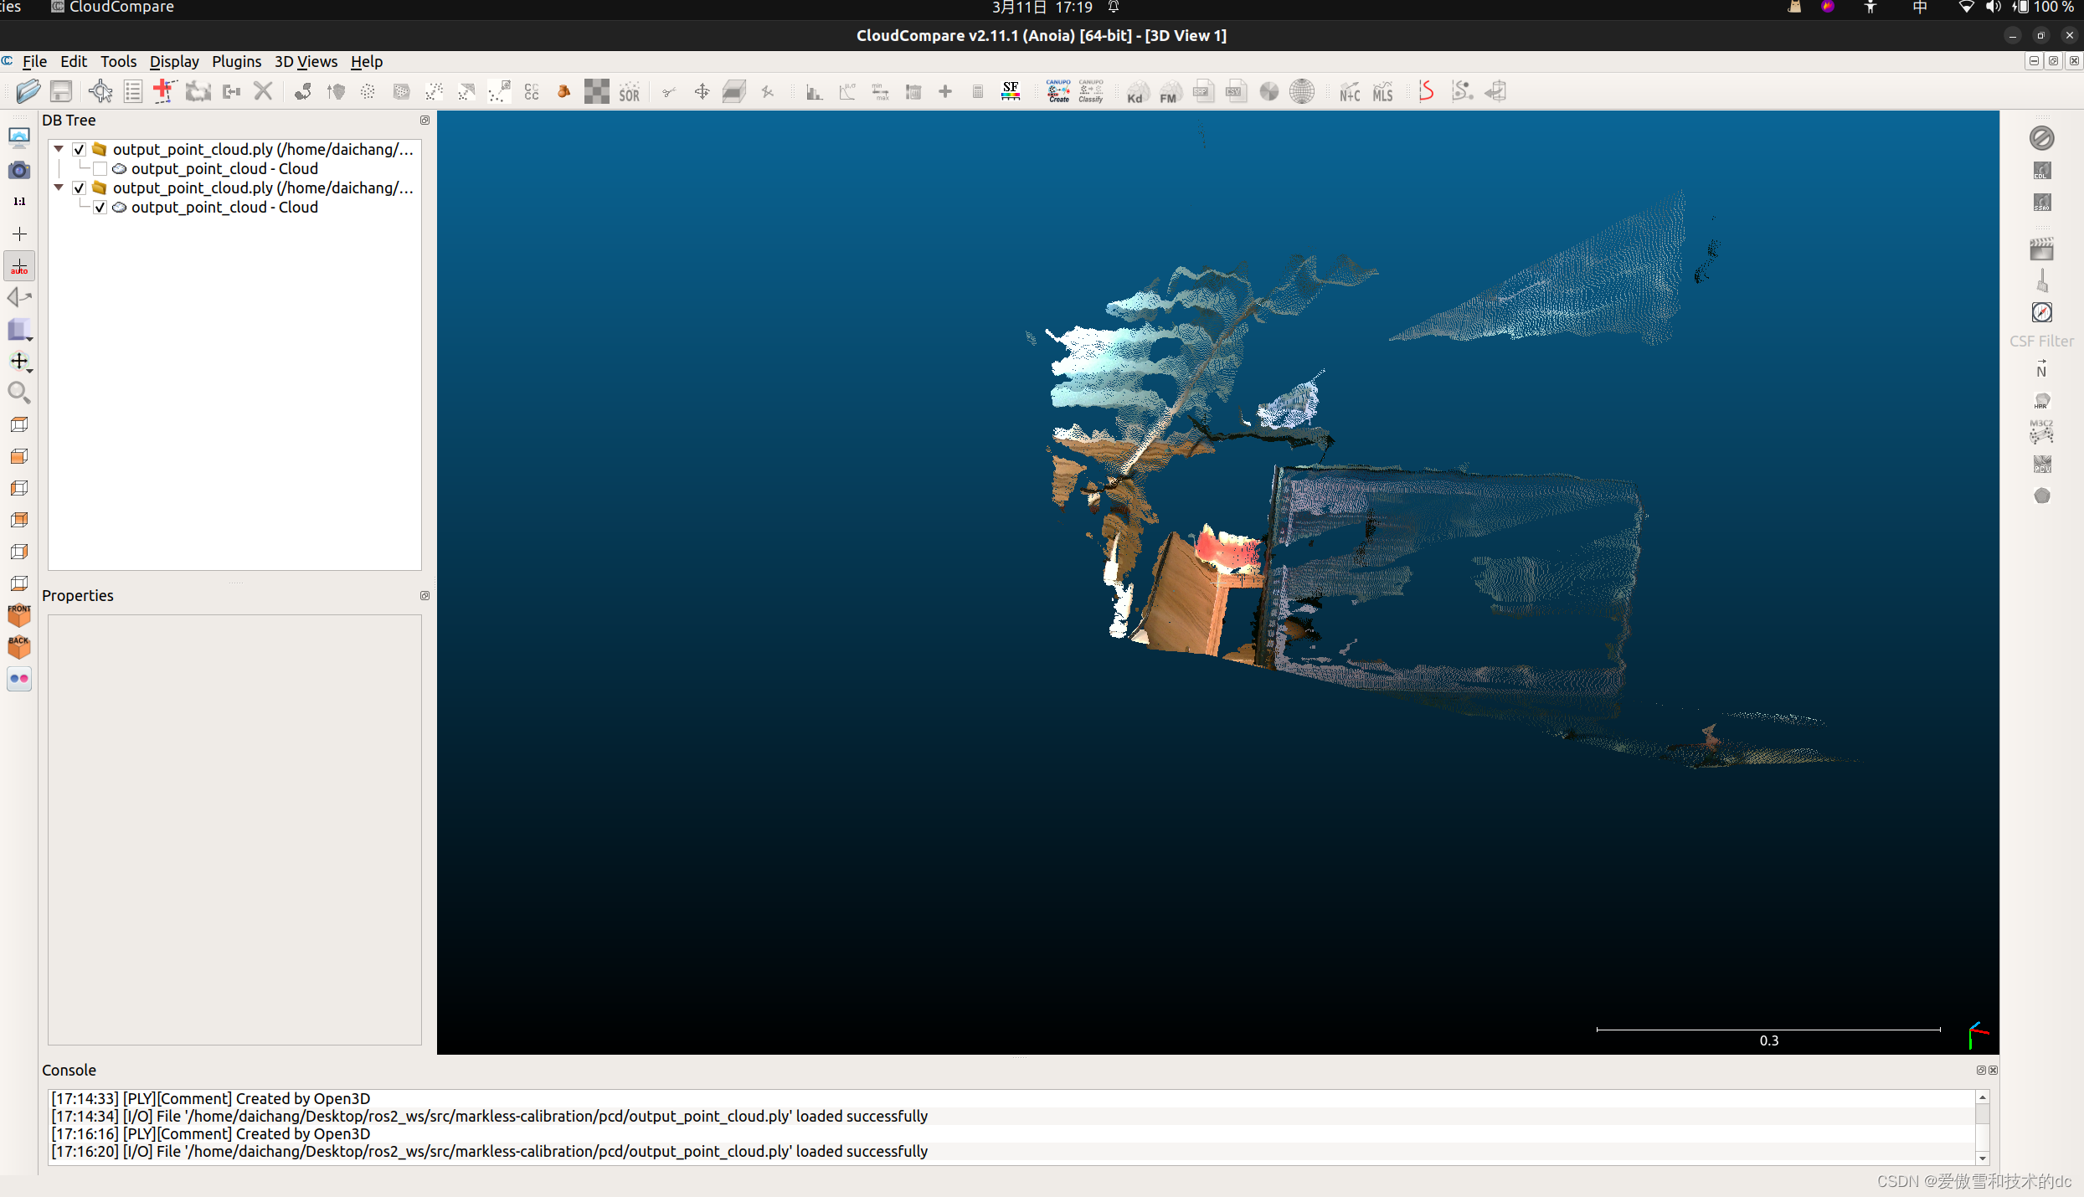Click the Kd tree toolbar icon
The image size is (2084, 1197).
click(x=1136, y=92)
